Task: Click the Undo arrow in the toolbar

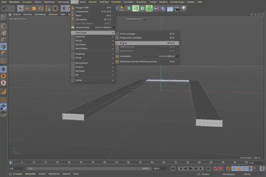Action: (5, 8)
